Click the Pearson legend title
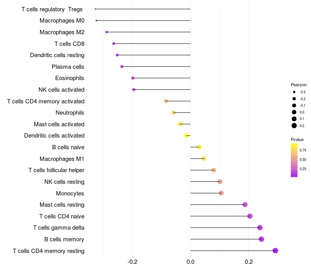This screenshot has width=311, height=272. (299, 85)
